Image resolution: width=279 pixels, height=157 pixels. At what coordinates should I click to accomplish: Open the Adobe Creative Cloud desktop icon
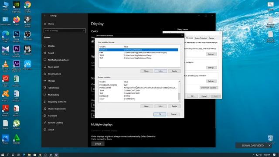click(6, 81)
